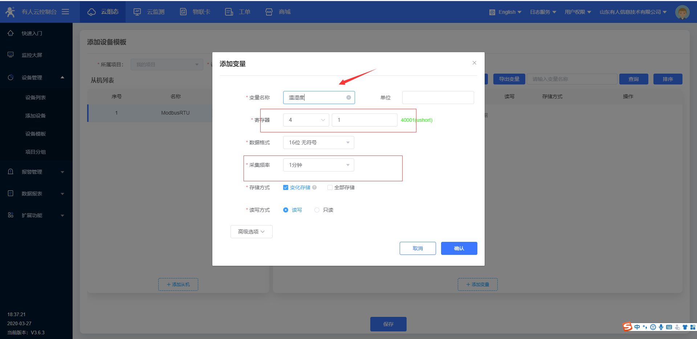Open the register type dropdown showing 4
This screenshot has width=697, height=339.
306,120
